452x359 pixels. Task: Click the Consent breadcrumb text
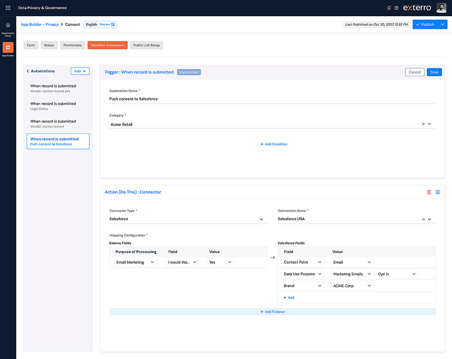coord(73,25)
